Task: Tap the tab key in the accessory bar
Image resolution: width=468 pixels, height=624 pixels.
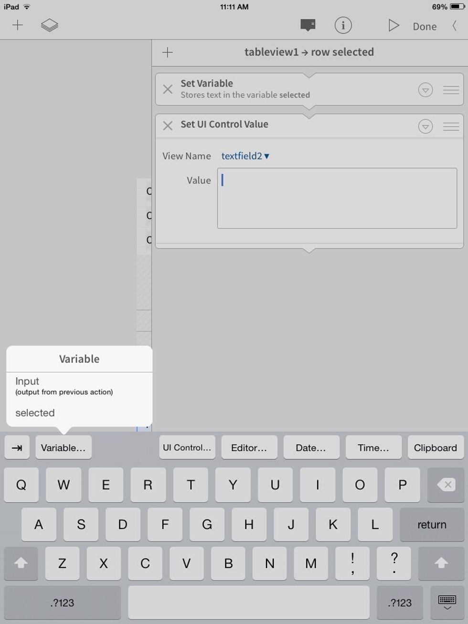Action: pos(17,447)
